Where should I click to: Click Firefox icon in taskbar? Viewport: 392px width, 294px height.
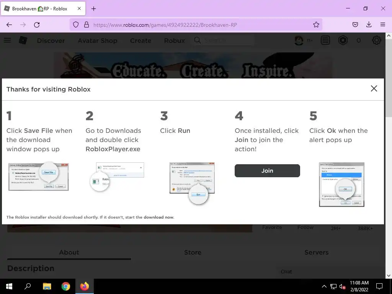point(85,286)
